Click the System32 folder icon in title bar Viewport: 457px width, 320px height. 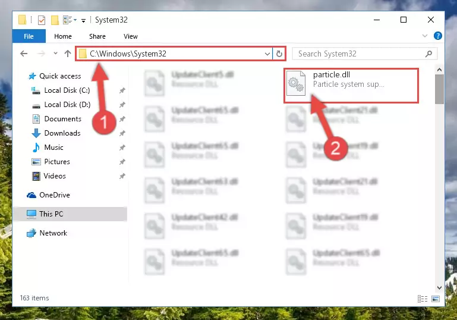[22, 20]
